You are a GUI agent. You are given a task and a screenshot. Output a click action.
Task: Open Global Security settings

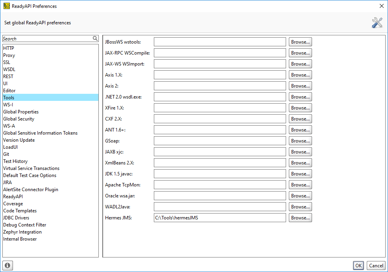[x=50, y=119]
